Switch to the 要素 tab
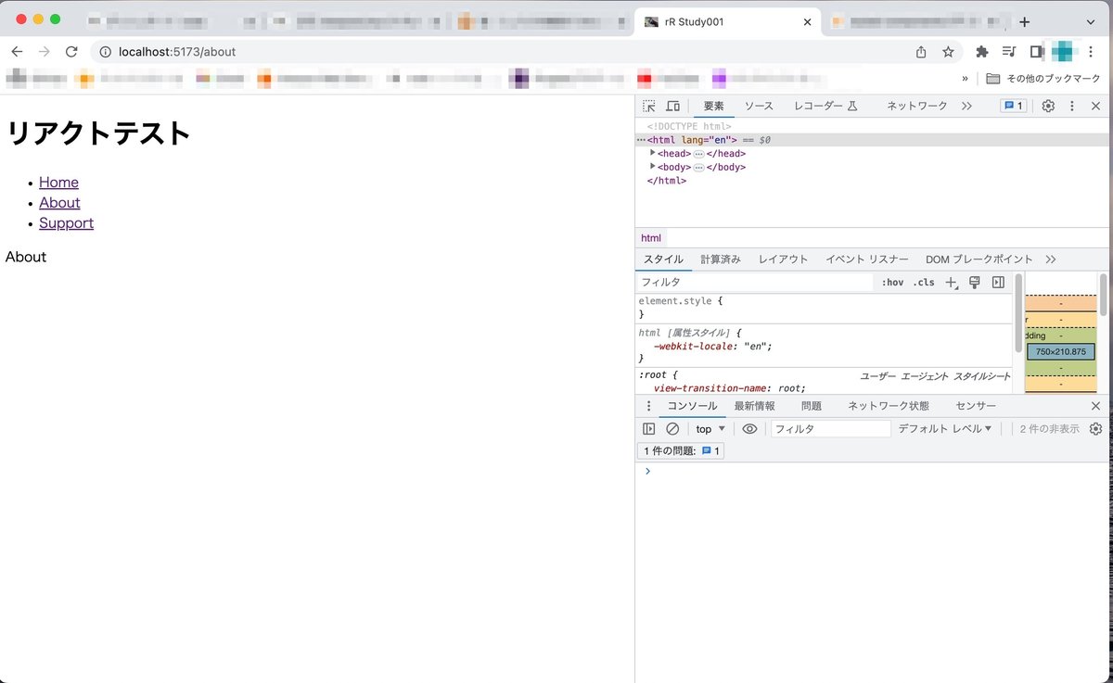The height and width of the screenshot is (683, 1113). tap(713, 107)
